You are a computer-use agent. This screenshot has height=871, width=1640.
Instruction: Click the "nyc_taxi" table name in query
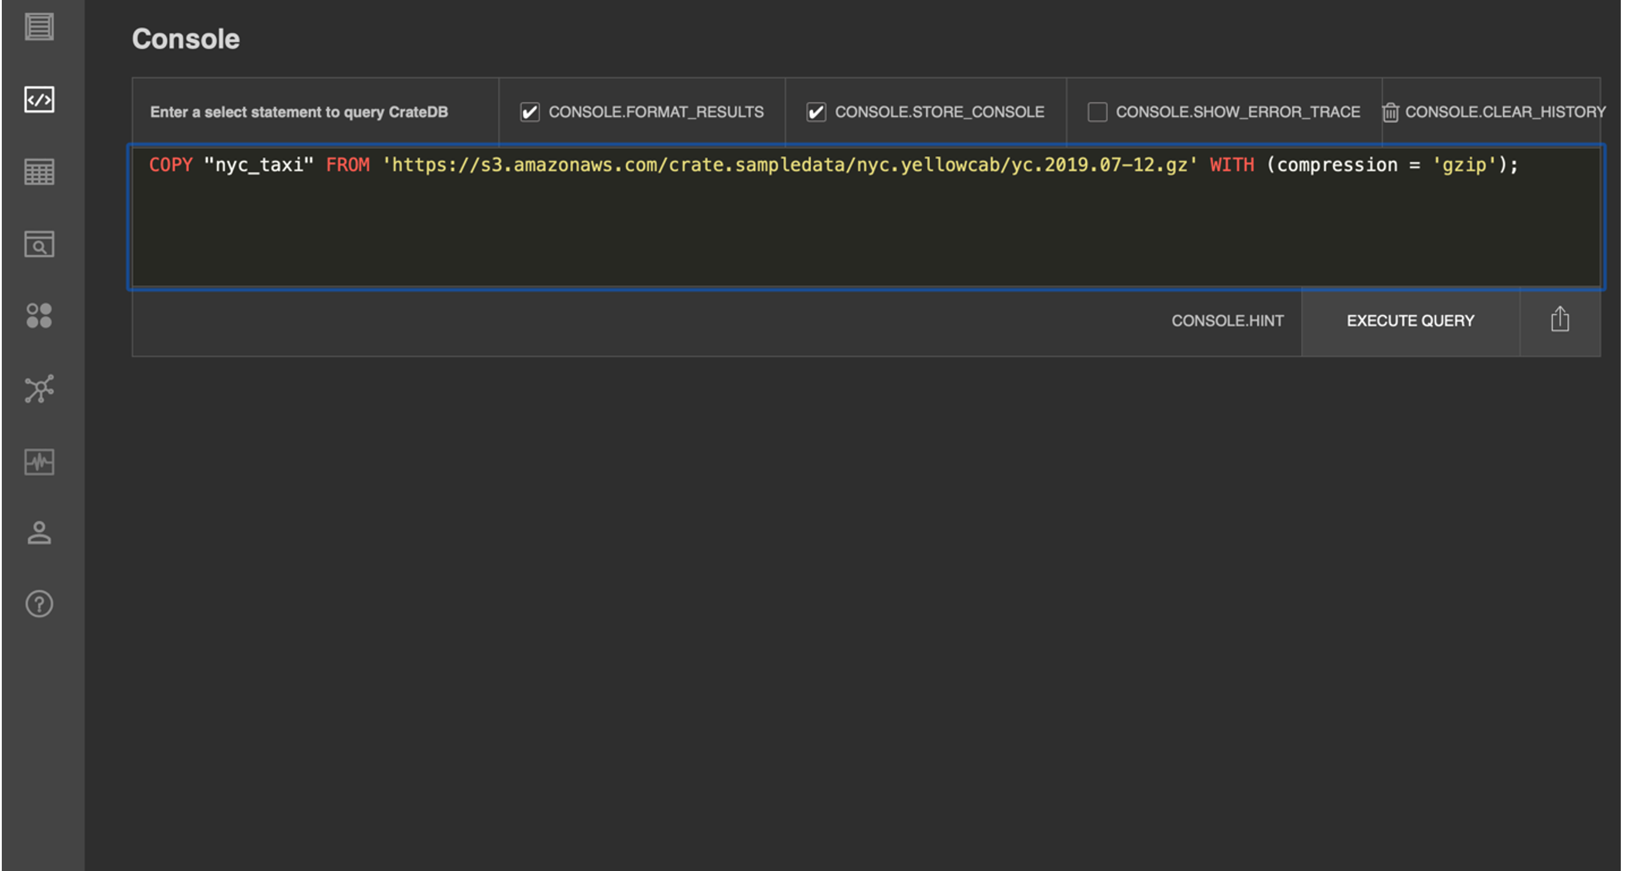click(x=259, y=165)
